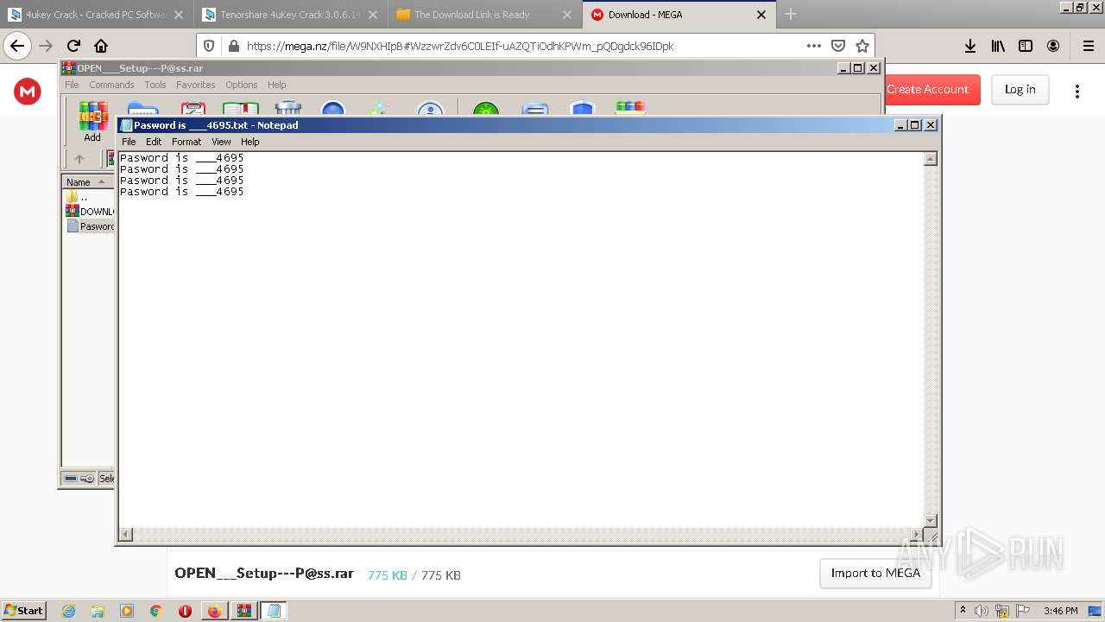Switch to WinRAR taskbar button
The height and width of the screenshot is (622, 1105).
pyautogui.click(x=243, y=611)
